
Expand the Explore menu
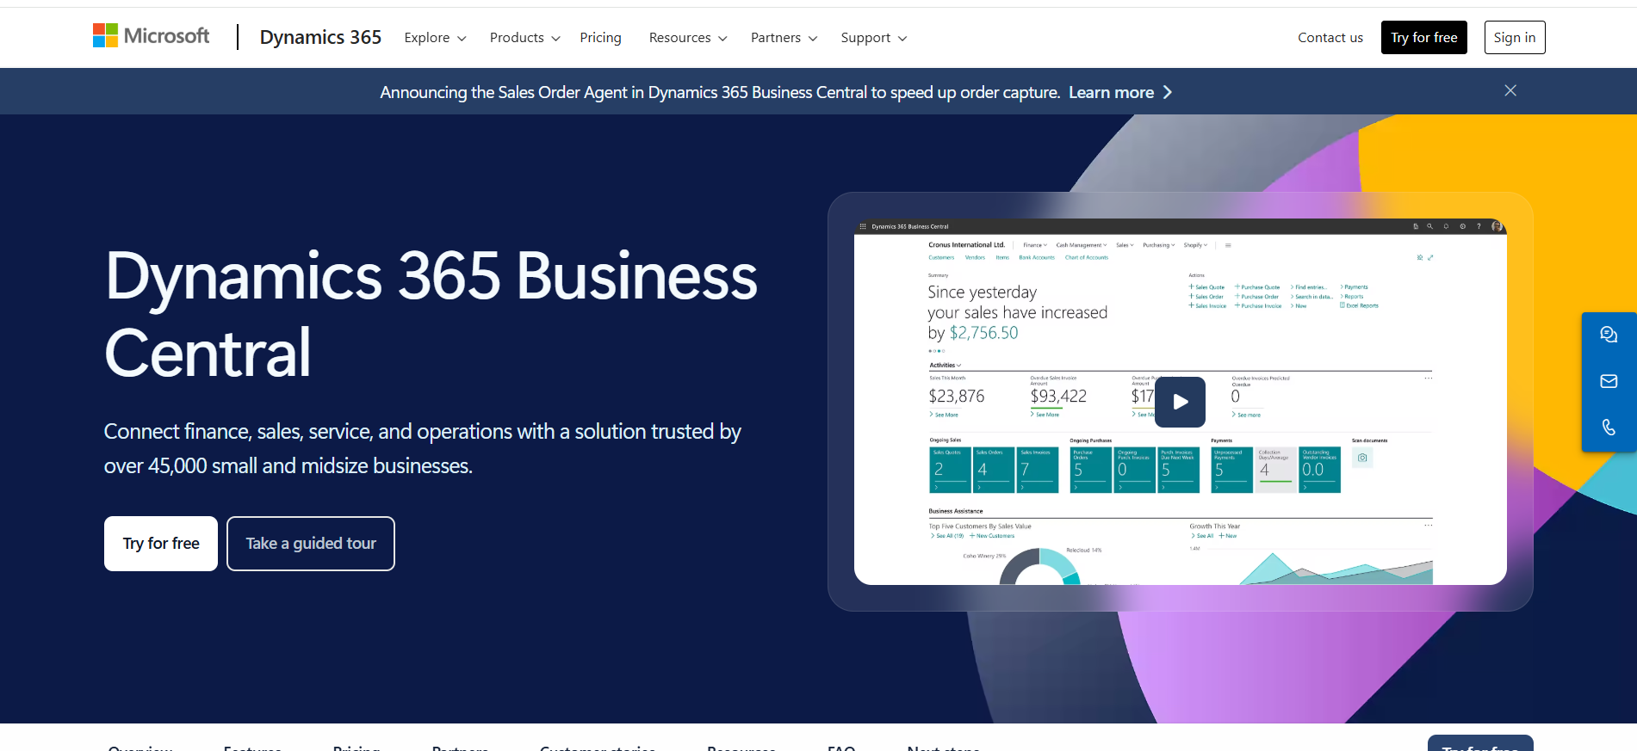coord(435,38)
